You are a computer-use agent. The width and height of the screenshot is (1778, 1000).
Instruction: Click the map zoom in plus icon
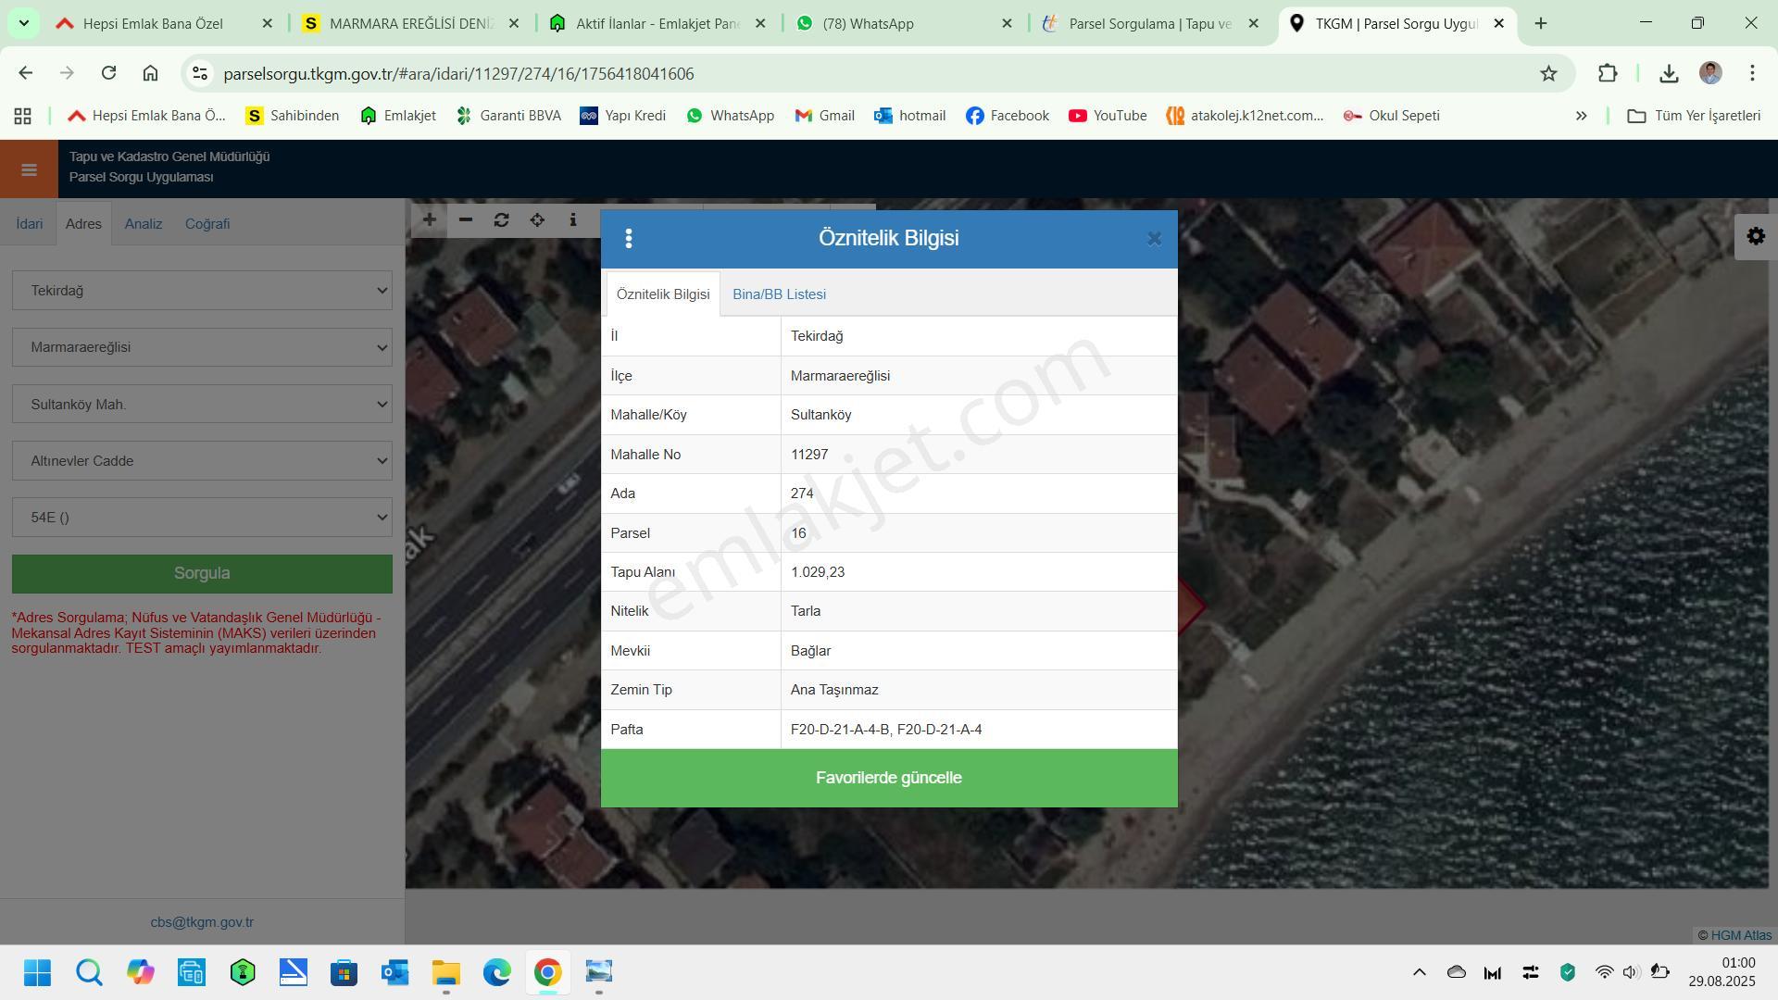[429, 220]
